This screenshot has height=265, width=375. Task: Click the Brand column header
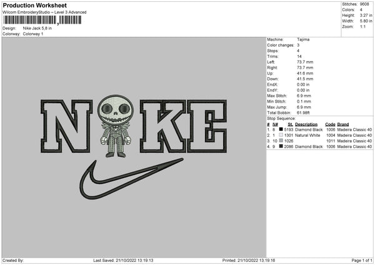click(x=343, y=124)
